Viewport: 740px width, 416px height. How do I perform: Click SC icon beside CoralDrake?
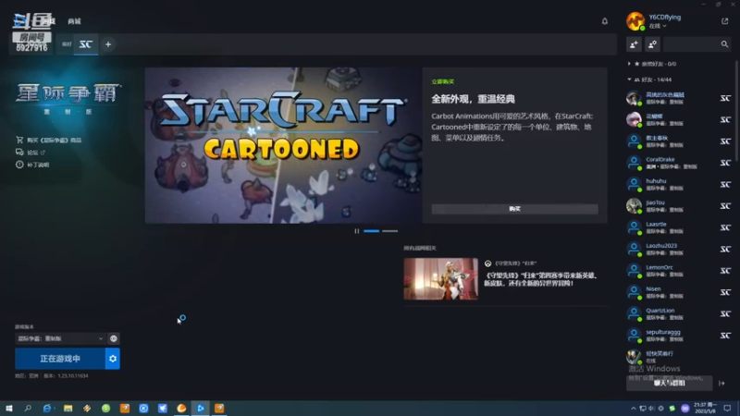tap(725, 163)
